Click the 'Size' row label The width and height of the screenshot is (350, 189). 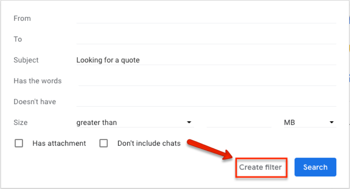20,123
